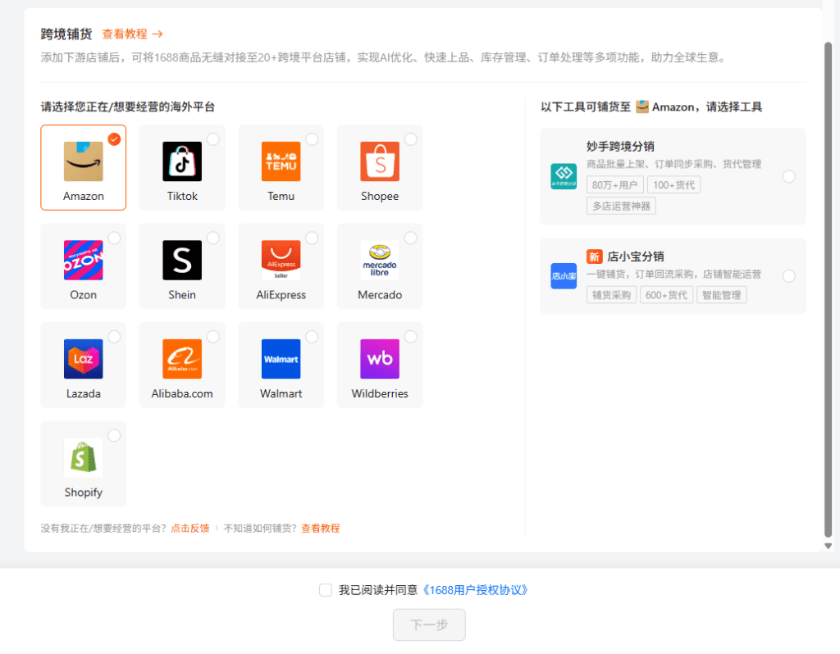Screen dimensions: 840x654
Task: Open the 1688用户授权协议 agreement link
Action: click(x=475, y=590)
